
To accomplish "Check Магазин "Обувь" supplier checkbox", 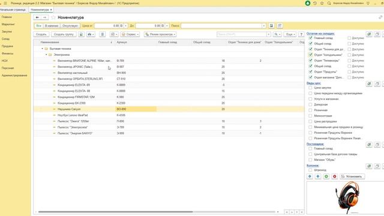I will [310, 160].
